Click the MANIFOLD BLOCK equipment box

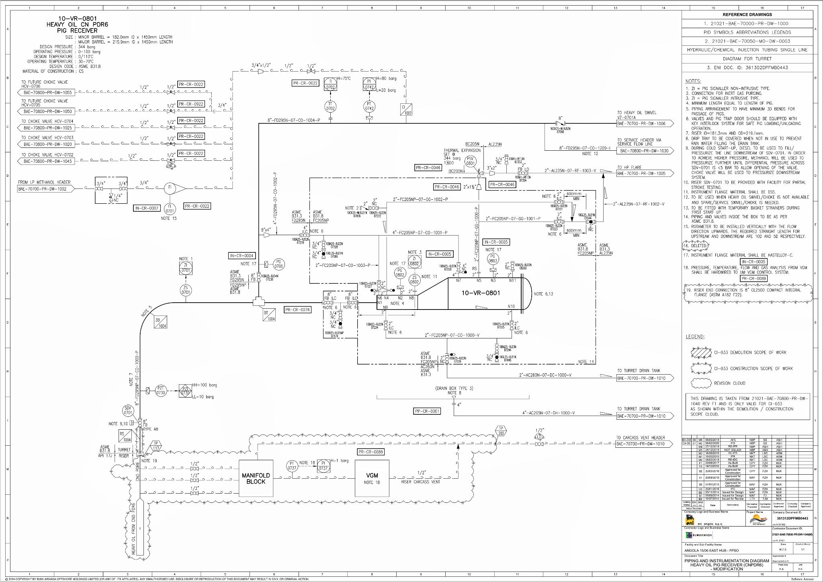256,478
